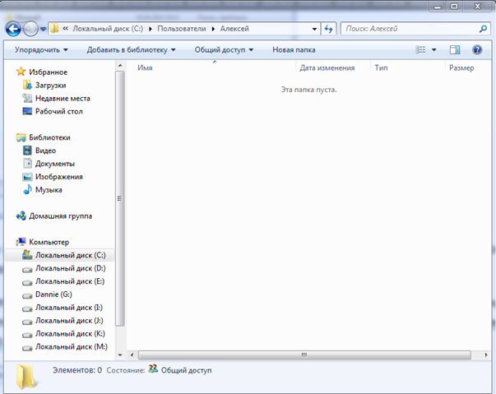
Task: Click the magnifier icon in search box
Action: click(483, 29)
